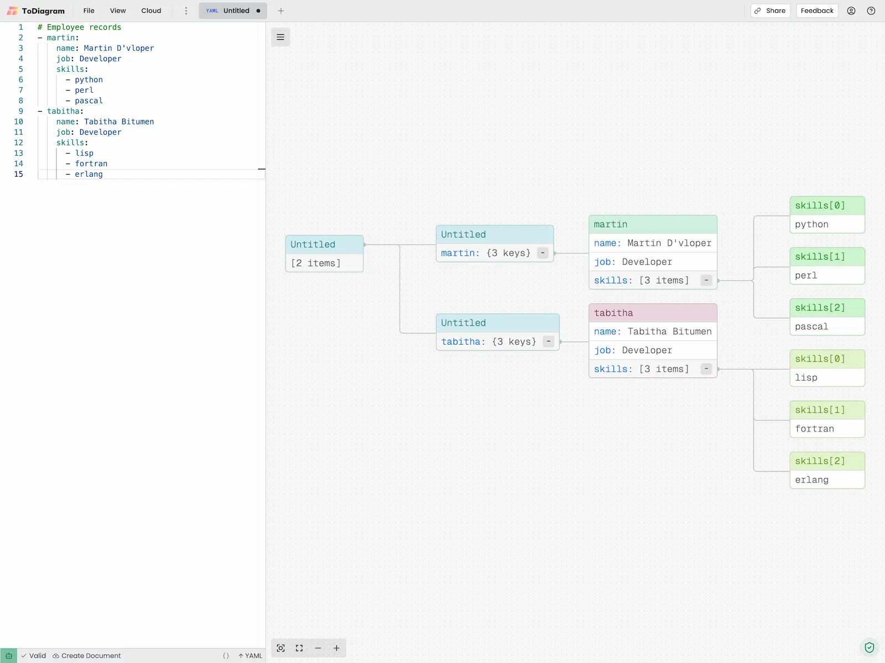Collapse the martin {3 keys} node

coord(543,253)
